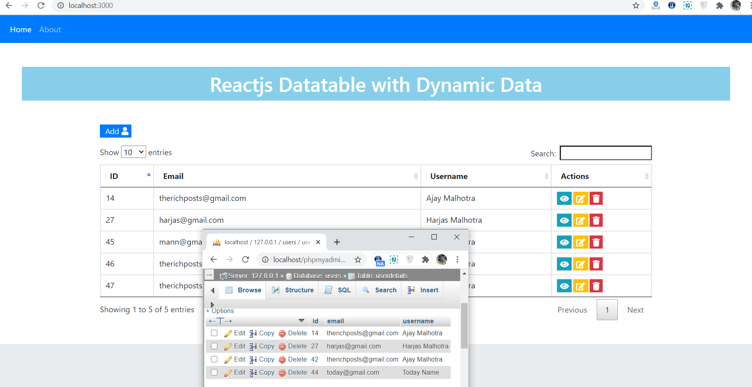Check the row checkbox for record id 14

tap(214, 333)
